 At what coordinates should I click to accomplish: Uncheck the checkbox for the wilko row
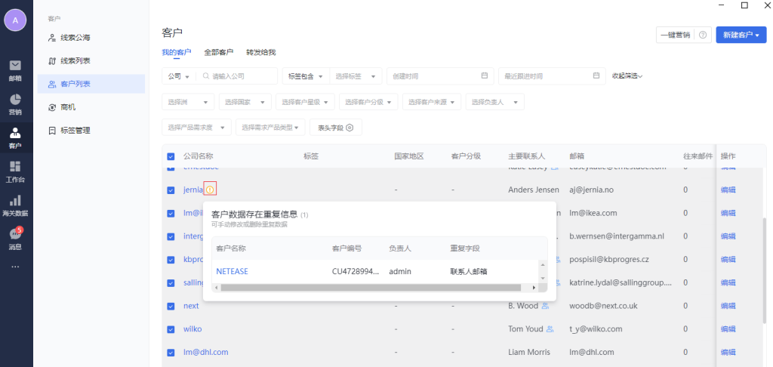pyautogui.click(x=171, y=329)
